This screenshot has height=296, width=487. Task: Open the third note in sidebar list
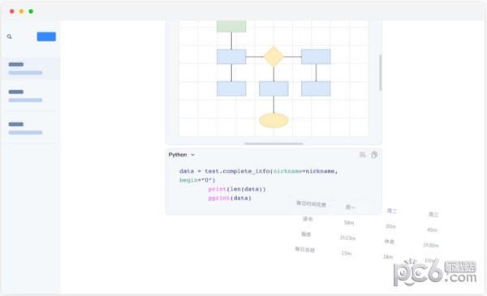tap(31, 128)
